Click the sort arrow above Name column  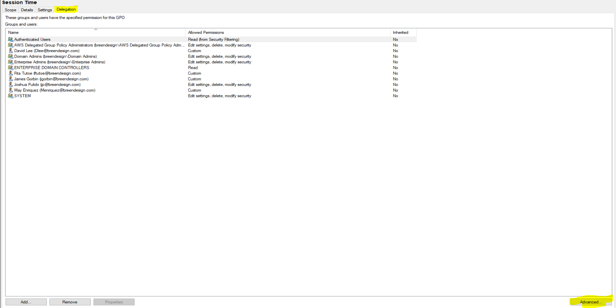96,30
